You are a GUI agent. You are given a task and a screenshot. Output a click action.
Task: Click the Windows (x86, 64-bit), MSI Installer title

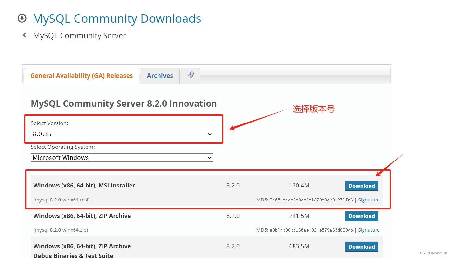coord(84,186)
